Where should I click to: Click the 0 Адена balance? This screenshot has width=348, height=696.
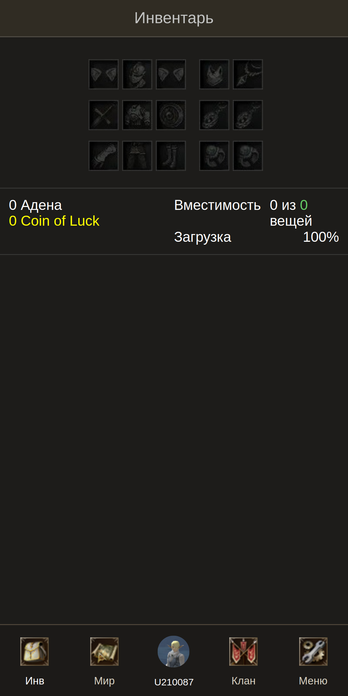click(35, 205)
